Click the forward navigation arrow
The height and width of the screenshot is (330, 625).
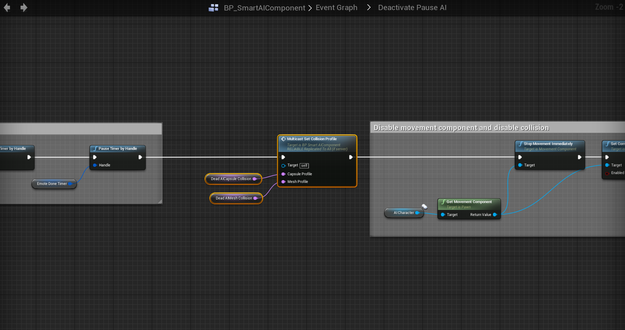[24, 8]
